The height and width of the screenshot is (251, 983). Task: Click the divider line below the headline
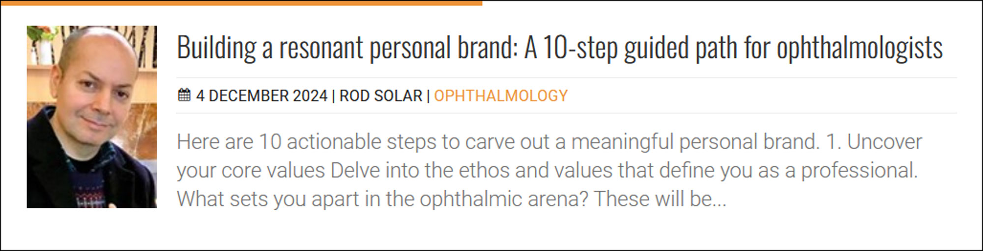(x=566, y=77)
